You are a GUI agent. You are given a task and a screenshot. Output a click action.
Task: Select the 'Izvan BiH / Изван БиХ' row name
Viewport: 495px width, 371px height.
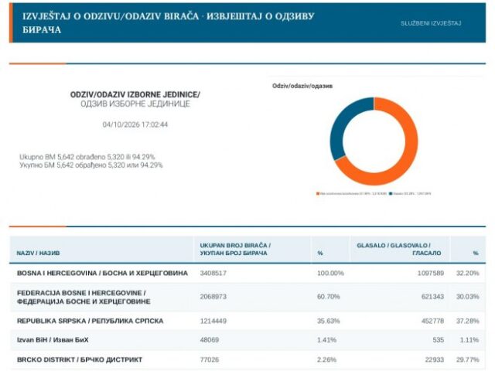click(53, 340)
